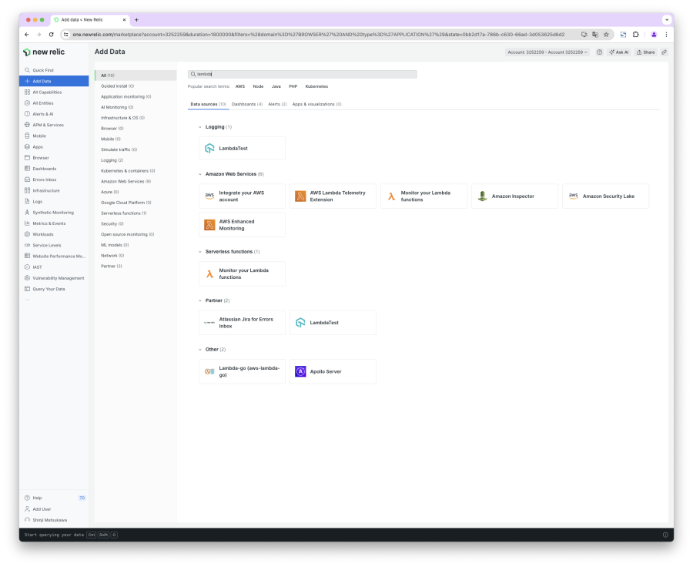Viewport: 693px width, 567px height.
Task: Click the Ask AI button
Action: (x=618, y=52)
